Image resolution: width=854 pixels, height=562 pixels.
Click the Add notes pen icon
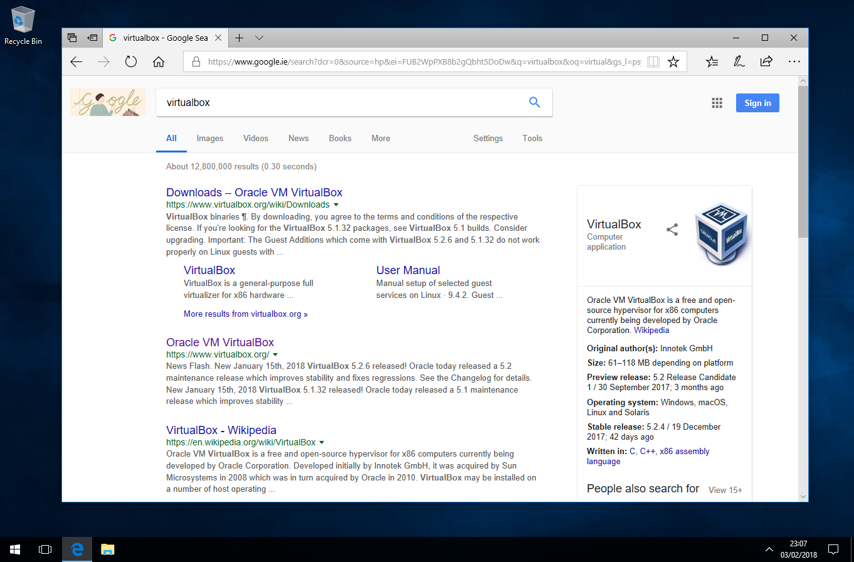click(x=739, y=61)
